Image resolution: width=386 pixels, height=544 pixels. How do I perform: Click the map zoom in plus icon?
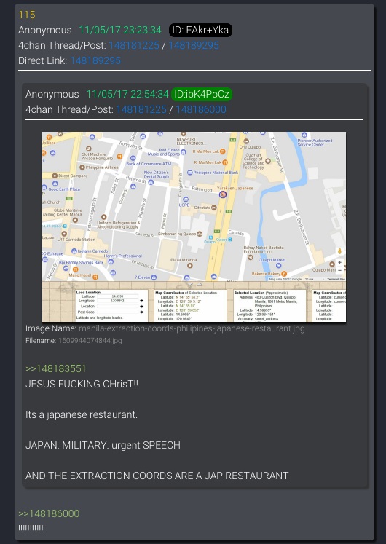coord(339,263)
